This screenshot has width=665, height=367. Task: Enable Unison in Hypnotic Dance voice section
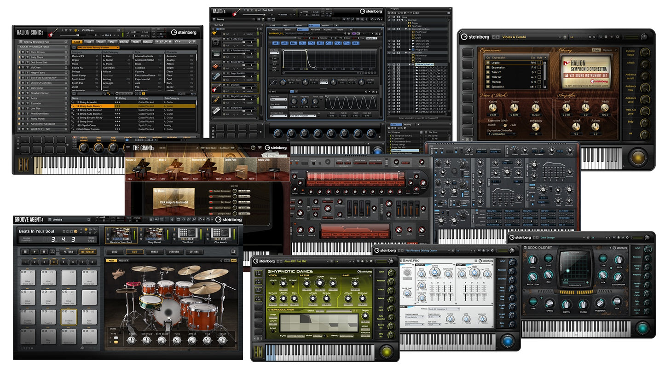click(x=293, y=284)
